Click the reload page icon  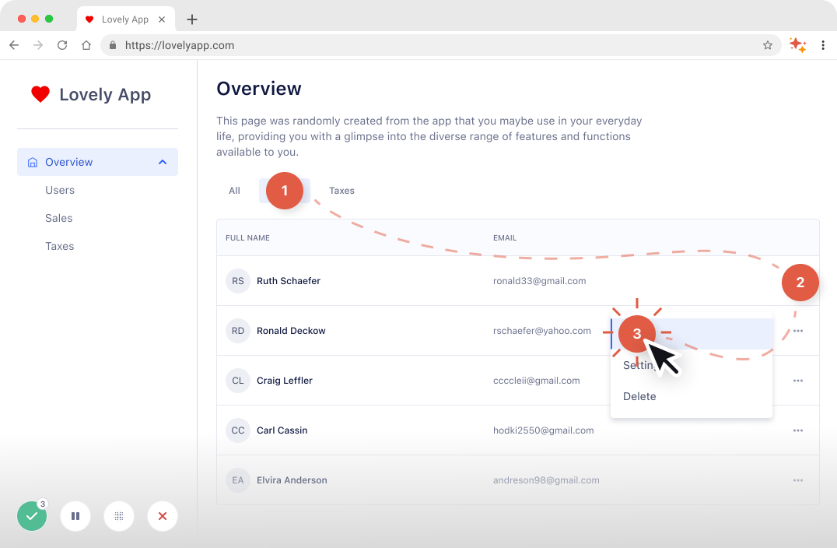click(62, 45)
